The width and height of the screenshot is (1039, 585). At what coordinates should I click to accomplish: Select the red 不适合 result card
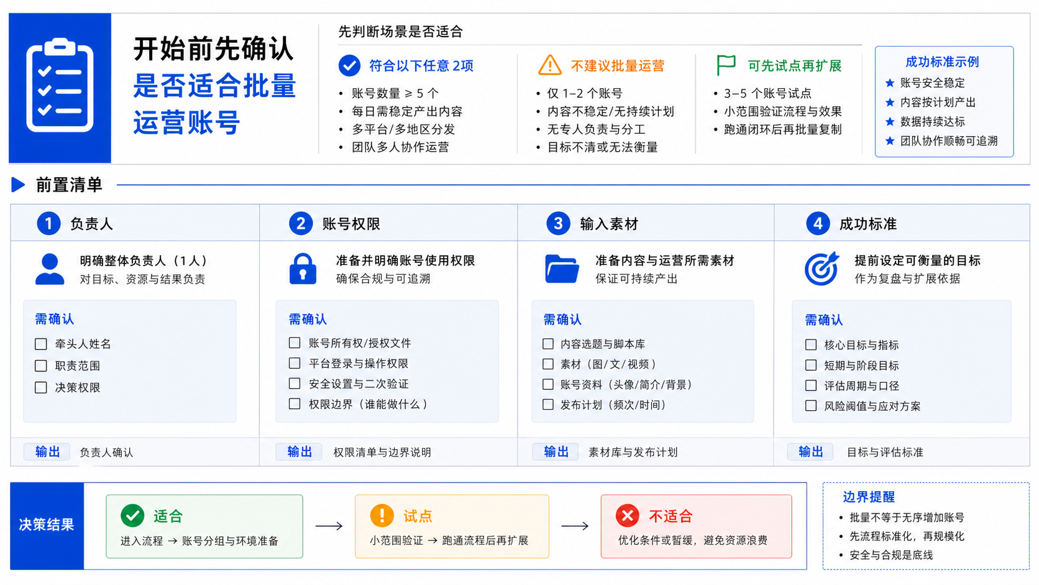coord(697,526)
